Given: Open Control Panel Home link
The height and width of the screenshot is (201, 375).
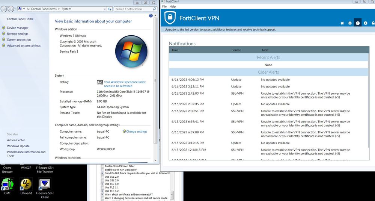Looking at the screenshot, I should pyautogui.click(x=20, y=19).
